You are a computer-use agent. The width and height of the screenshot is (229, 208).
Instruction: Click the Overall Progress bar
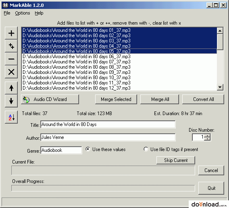pos(103,188)
